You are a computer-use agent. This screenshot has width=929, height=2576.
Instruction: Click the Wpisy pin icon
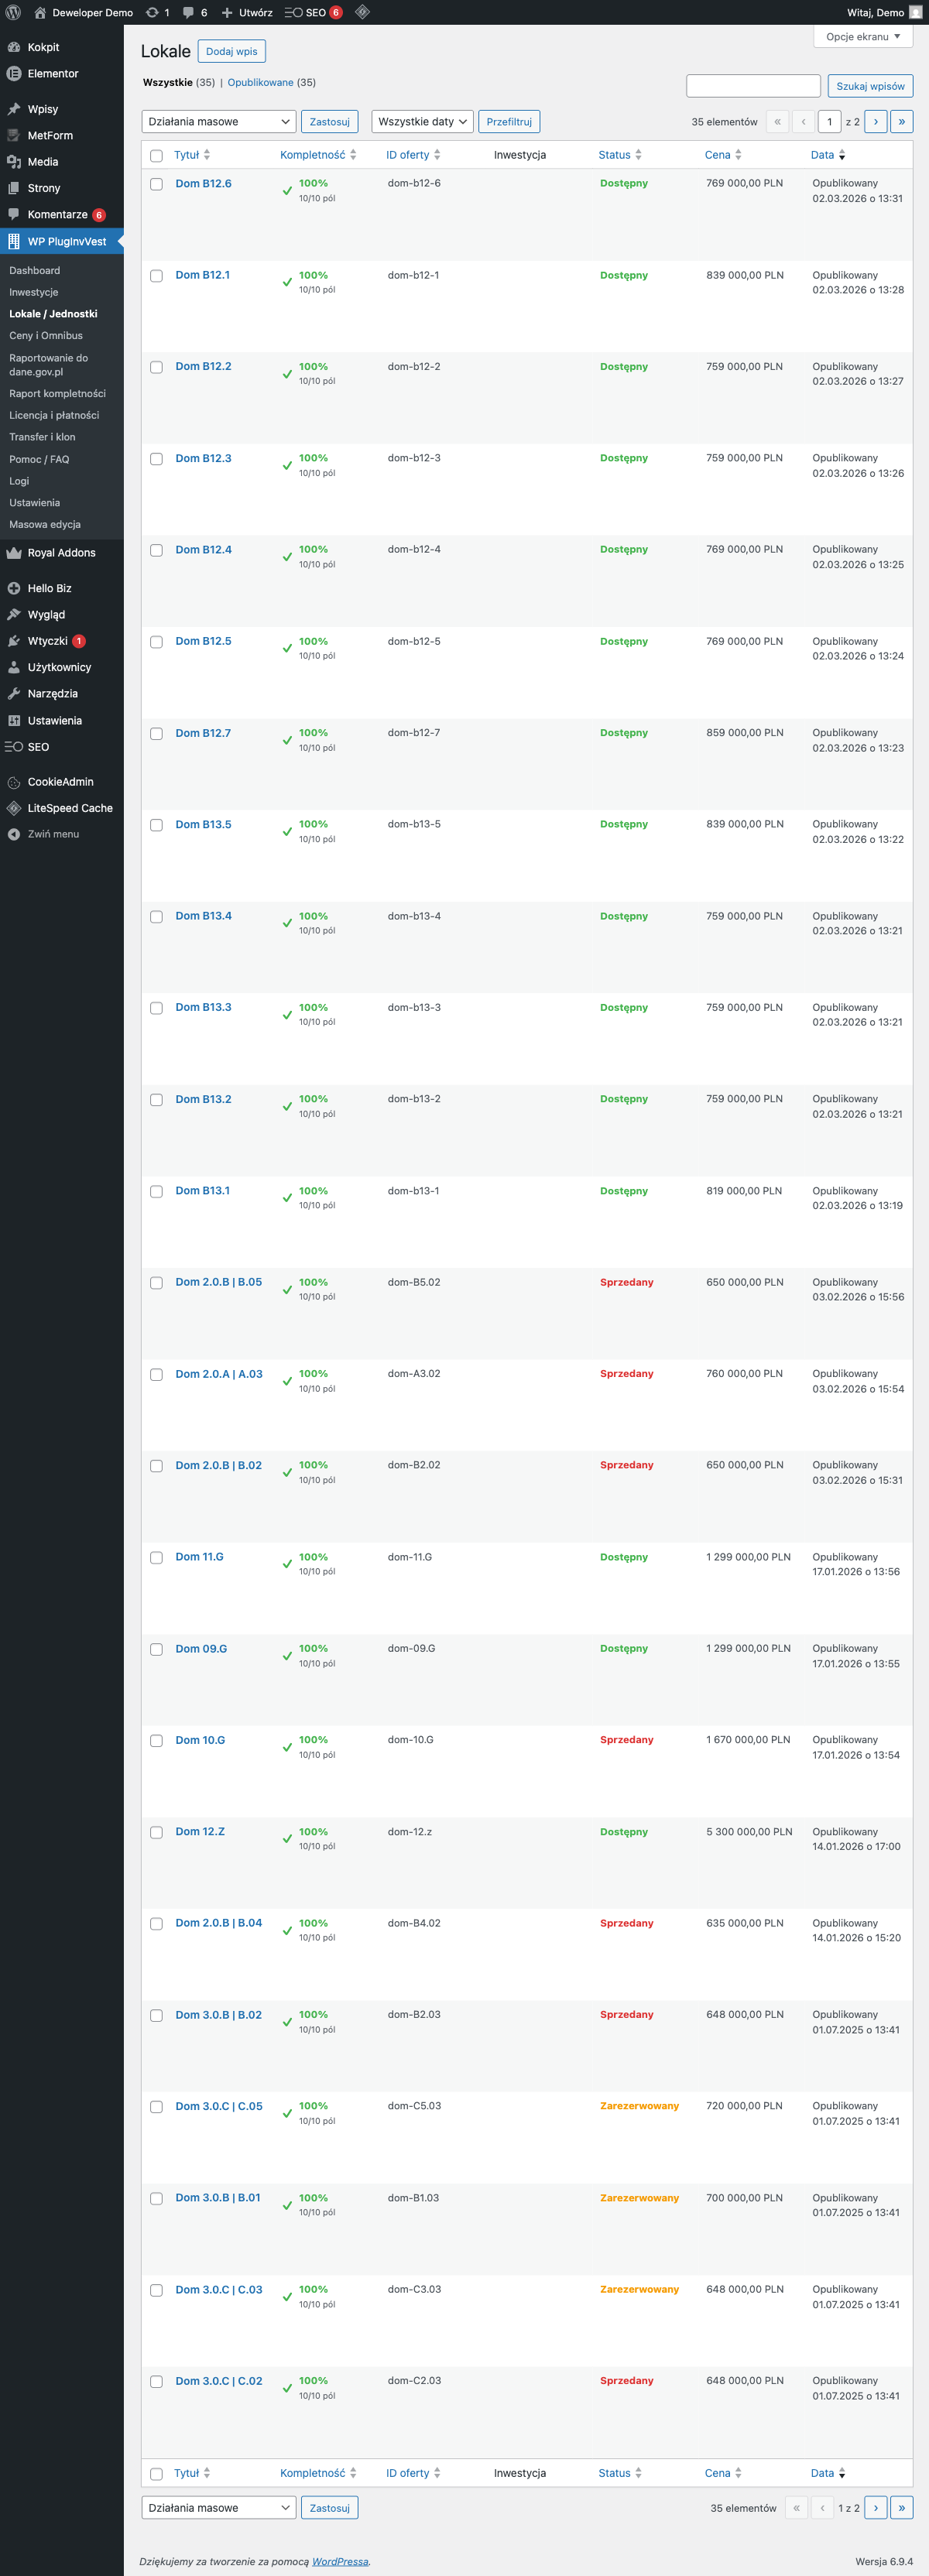point(14,109)
